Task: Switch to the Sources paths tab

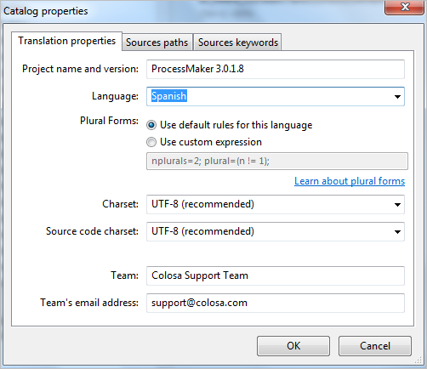Action: [157, 43]
